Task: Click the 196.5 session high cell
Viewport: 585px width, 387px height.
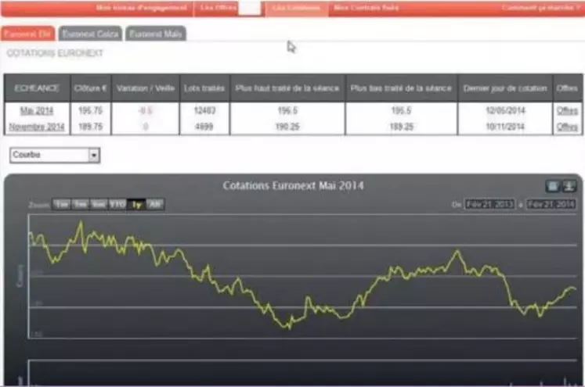Action: pyautogui.click(x=287, y=110)
